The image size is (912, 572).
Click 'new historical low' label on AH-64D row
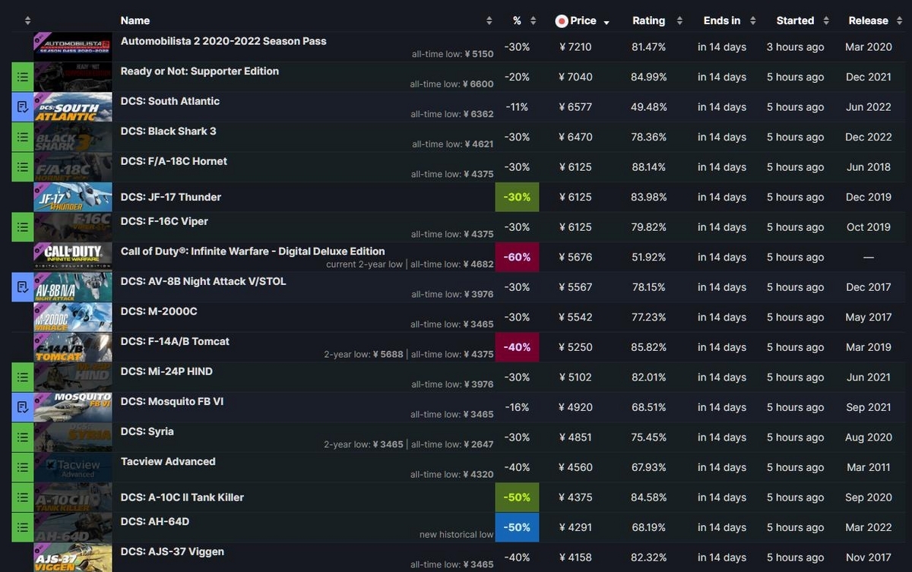pyautogui.click(x=456, y=535)
